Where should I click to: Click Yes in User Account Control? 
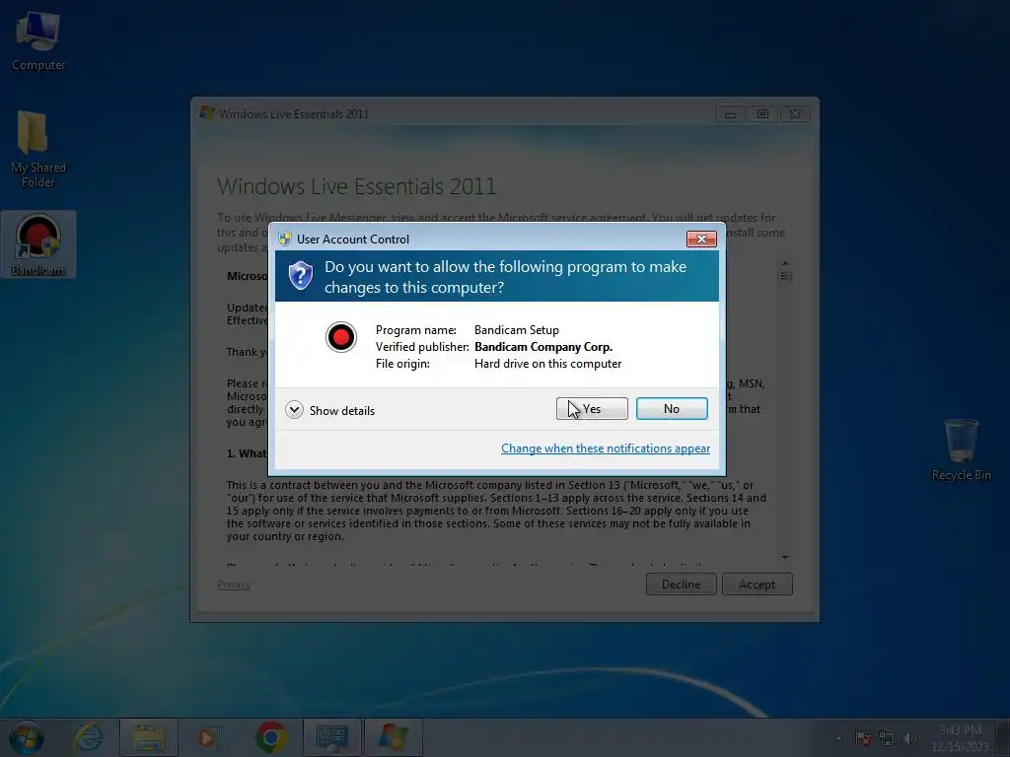click(x=592, y=409)
